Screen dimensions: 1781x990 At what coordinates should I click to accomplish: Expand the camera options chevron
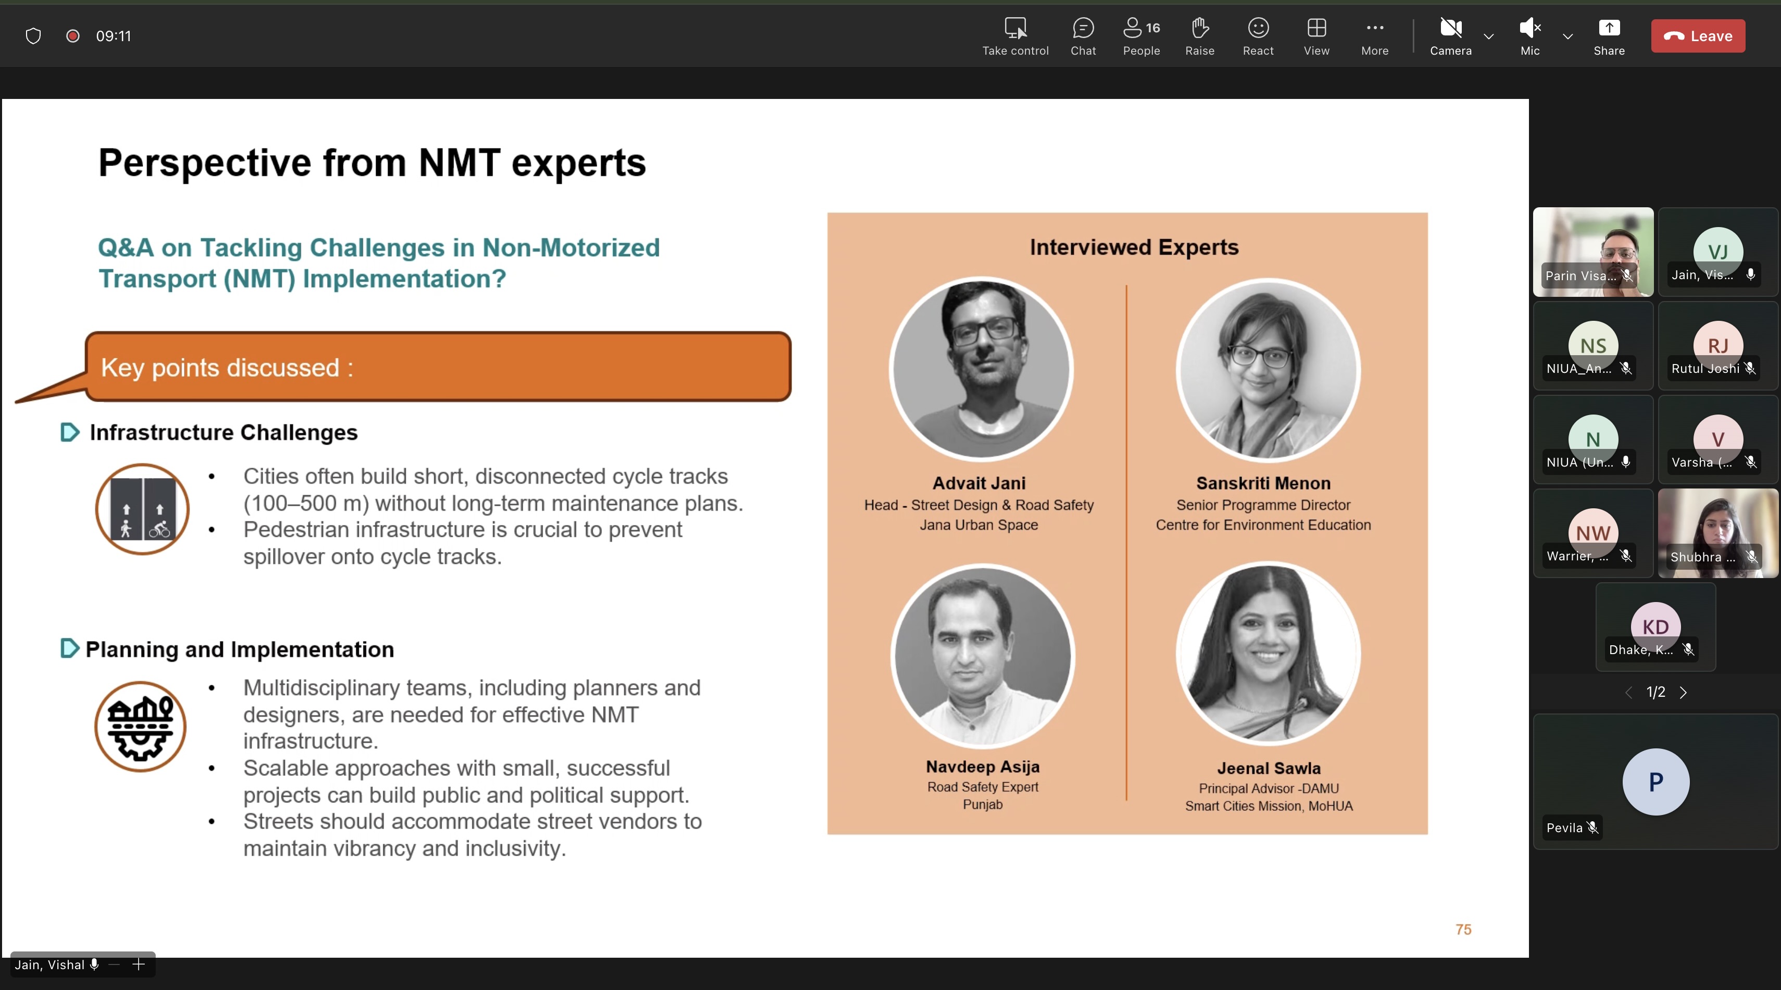pyautogui.click(x=1488, y=36)
